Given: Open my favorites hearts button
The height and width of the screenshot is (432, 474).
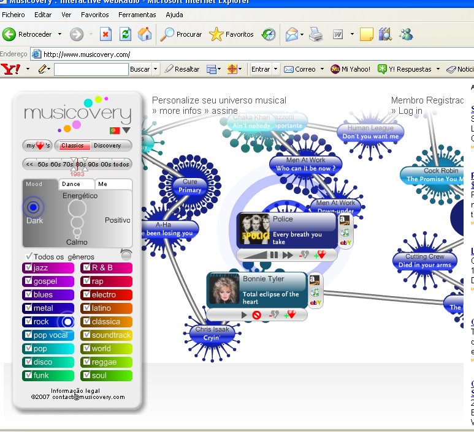Looking at the screenshot, I should point(38,146).
